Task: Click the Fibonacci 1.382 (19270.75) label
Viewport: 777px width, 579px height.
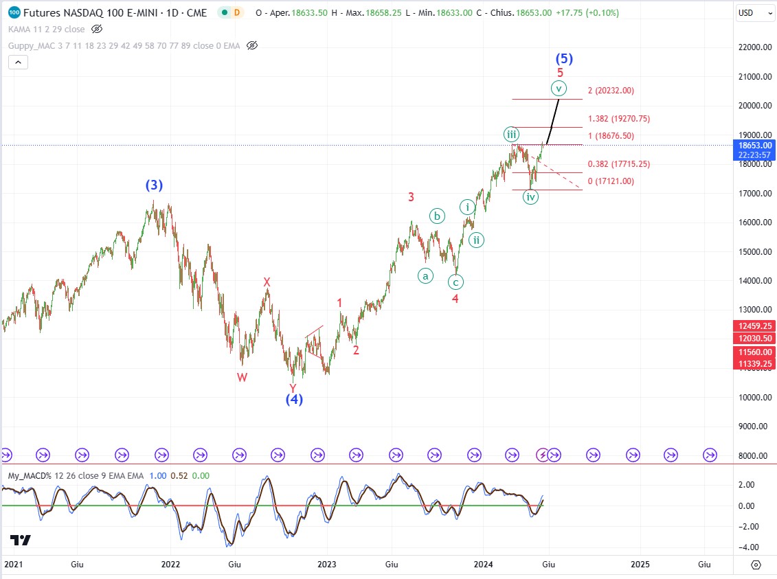Action: click(619, 119)
